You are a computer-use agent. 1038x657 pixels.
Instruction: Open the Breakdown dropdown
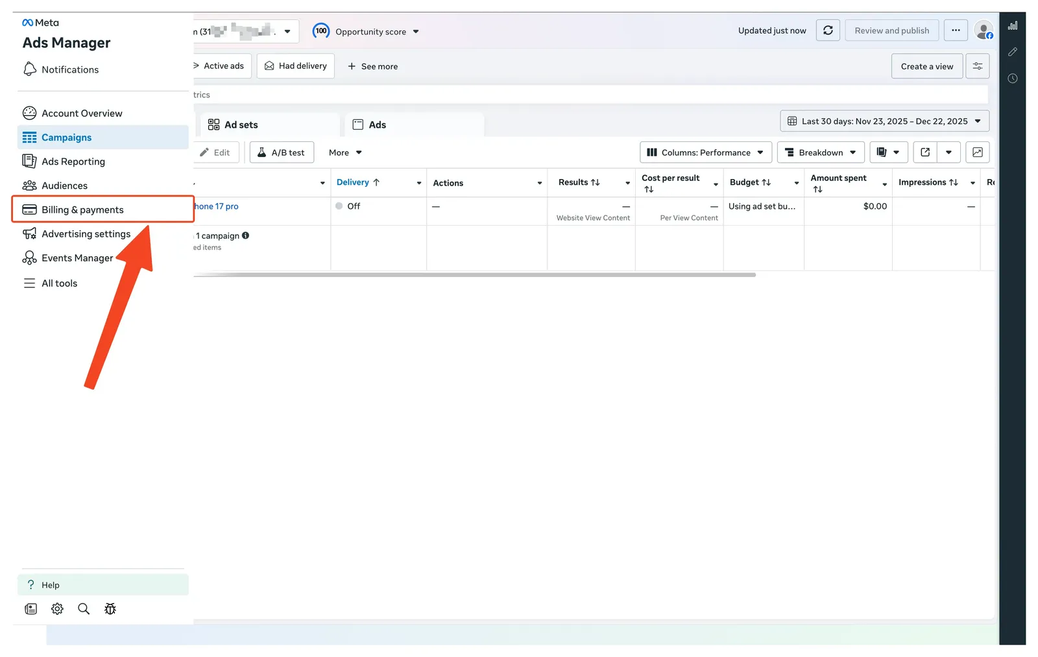[x=821, y=152]
